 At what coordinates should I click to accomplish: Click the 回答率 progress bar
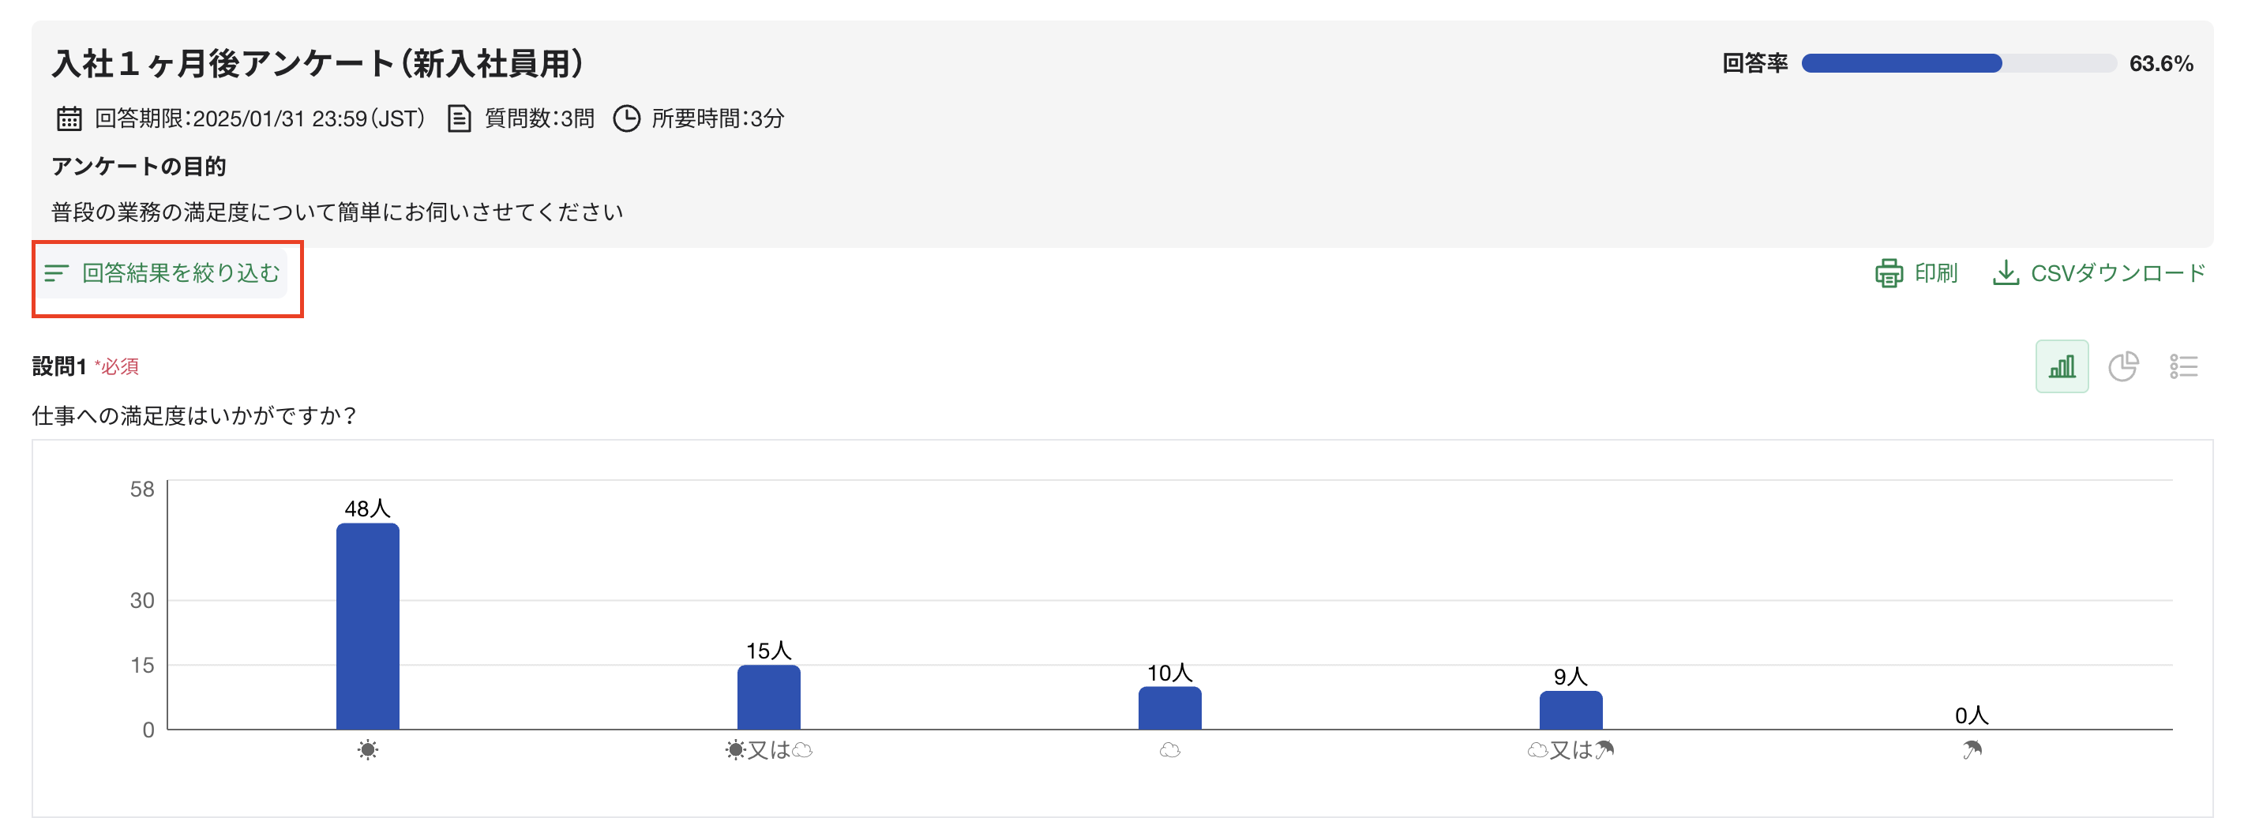[1958, 64]
